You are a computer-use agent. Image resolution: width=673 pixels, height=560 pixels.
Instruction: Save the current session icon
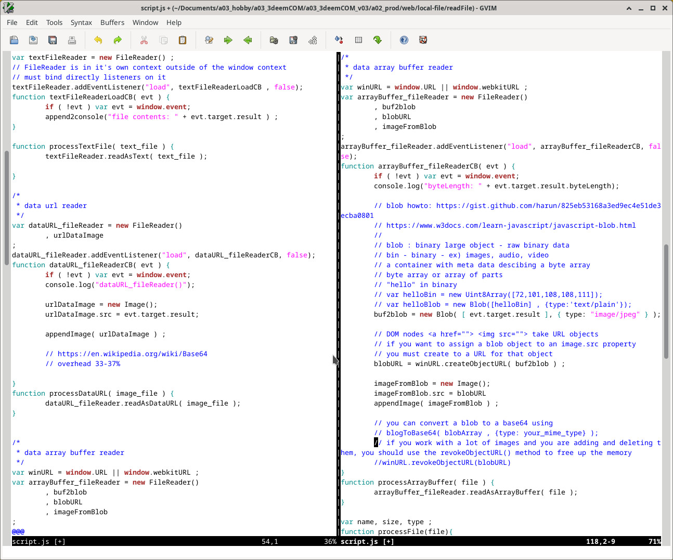pos(293,40)
